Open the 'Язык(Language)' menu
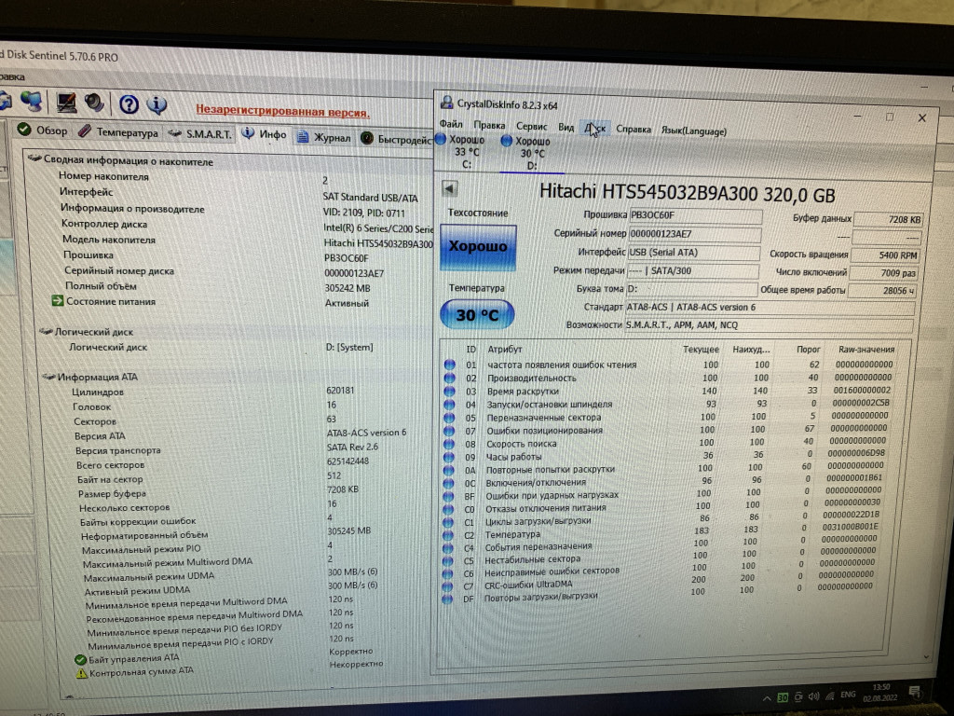This screenshot has width=954, height=716. (693, 131)
